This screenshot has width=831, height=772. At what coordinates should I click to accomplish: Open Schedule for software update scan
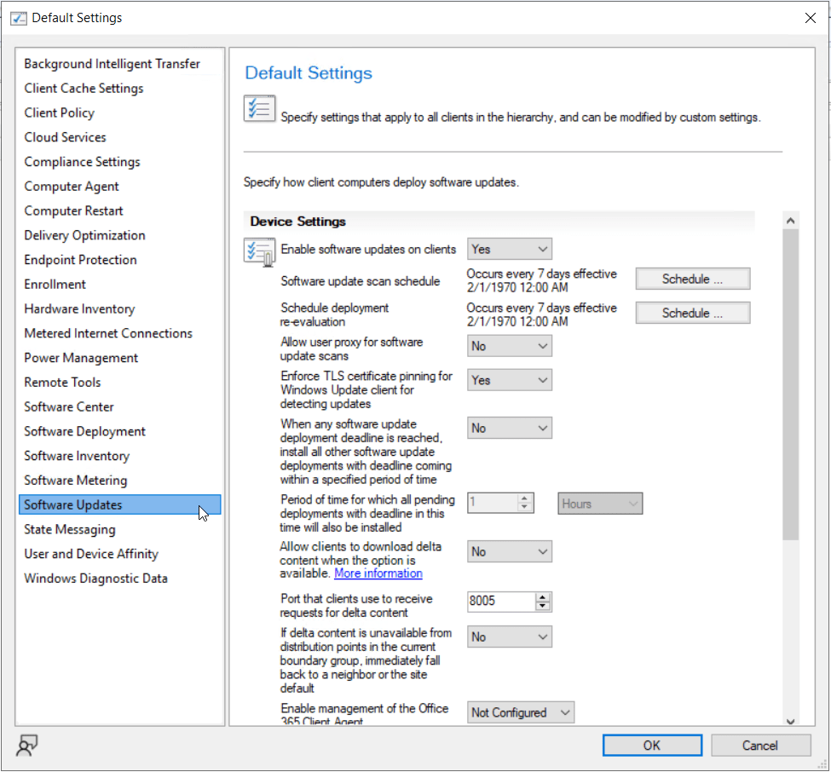pyautogui.click(x=692, y=279)
